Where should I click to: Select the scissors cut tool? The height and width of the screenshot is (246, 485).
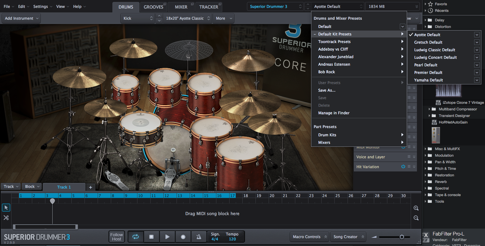6,217
